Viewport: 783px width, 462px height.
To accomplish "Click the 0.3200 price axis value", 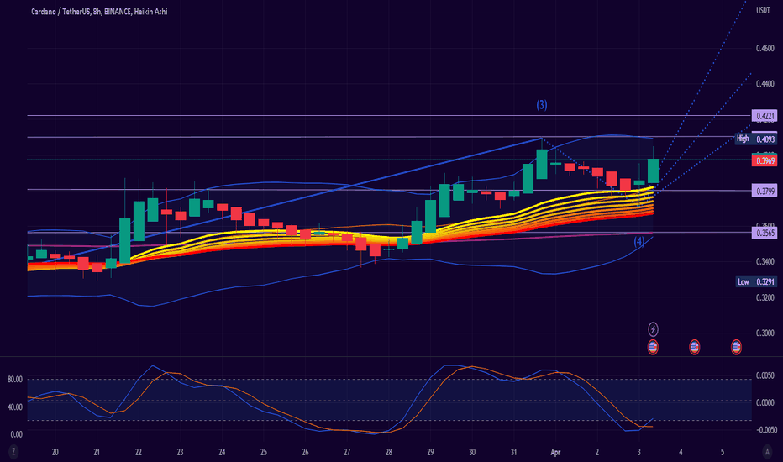I will pos(765,297).
